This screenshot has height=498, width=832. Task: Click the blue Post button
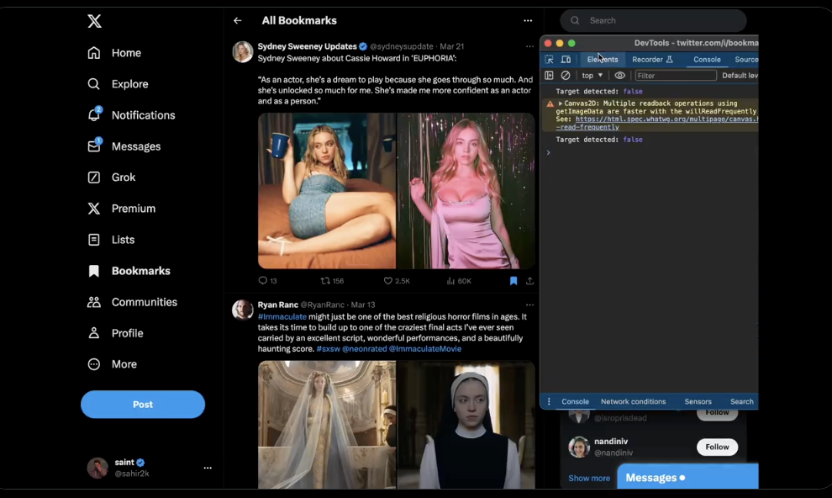143,404
